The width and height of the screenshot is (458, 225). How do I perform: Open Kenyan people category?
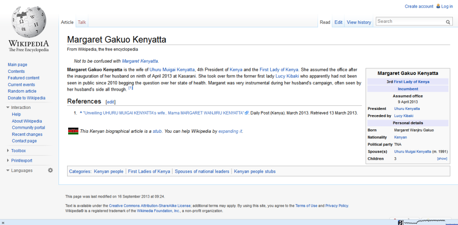(x=109, y=172)
